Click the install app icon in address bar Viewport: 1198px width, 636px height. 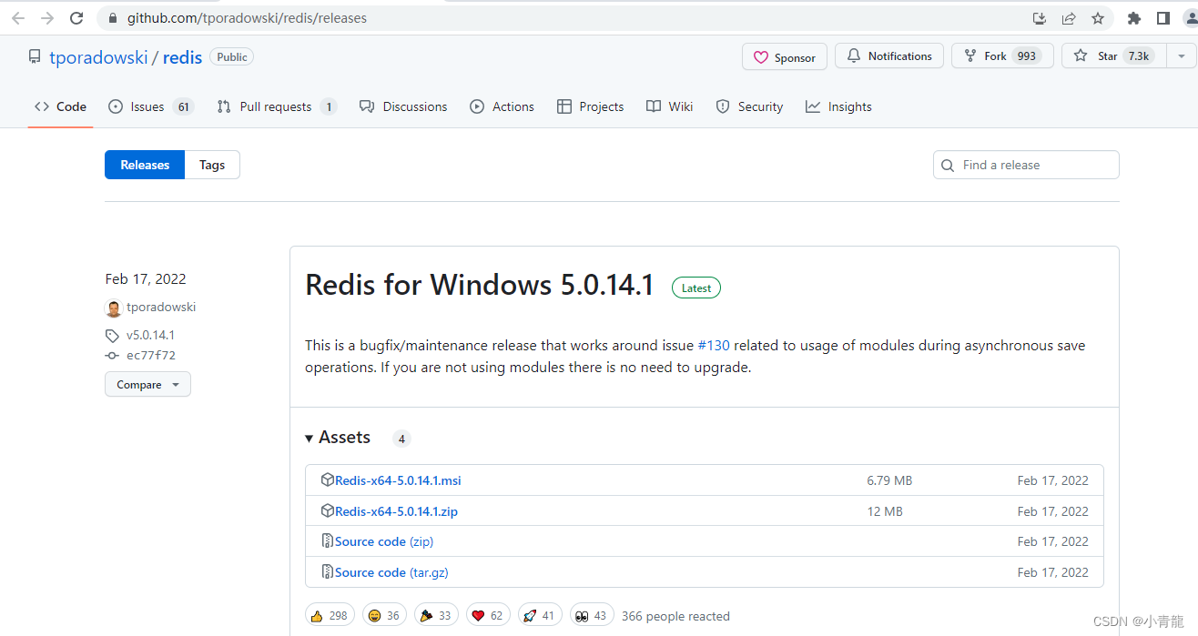click(x=1040, y=18)
